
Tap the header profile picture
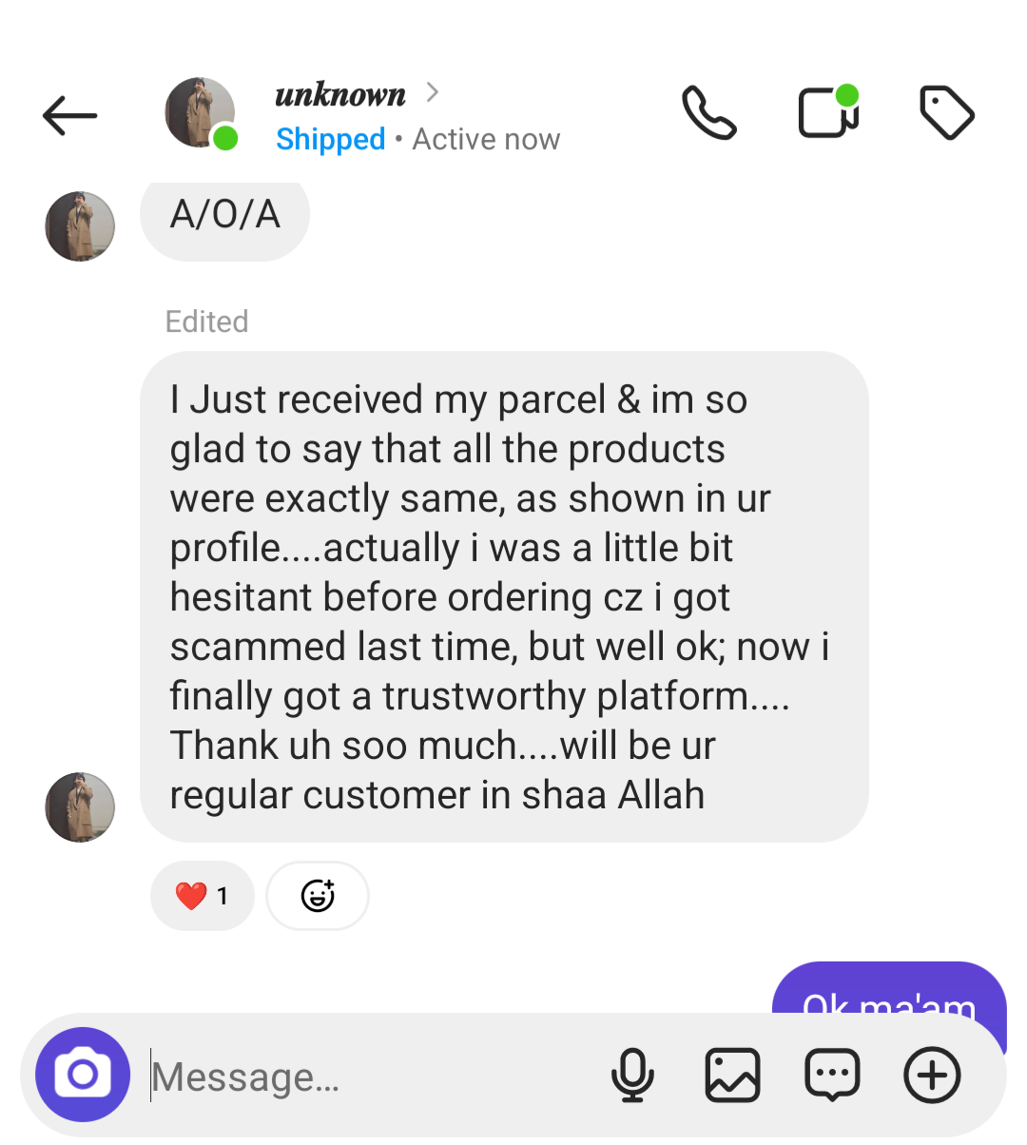pos(201,113)
